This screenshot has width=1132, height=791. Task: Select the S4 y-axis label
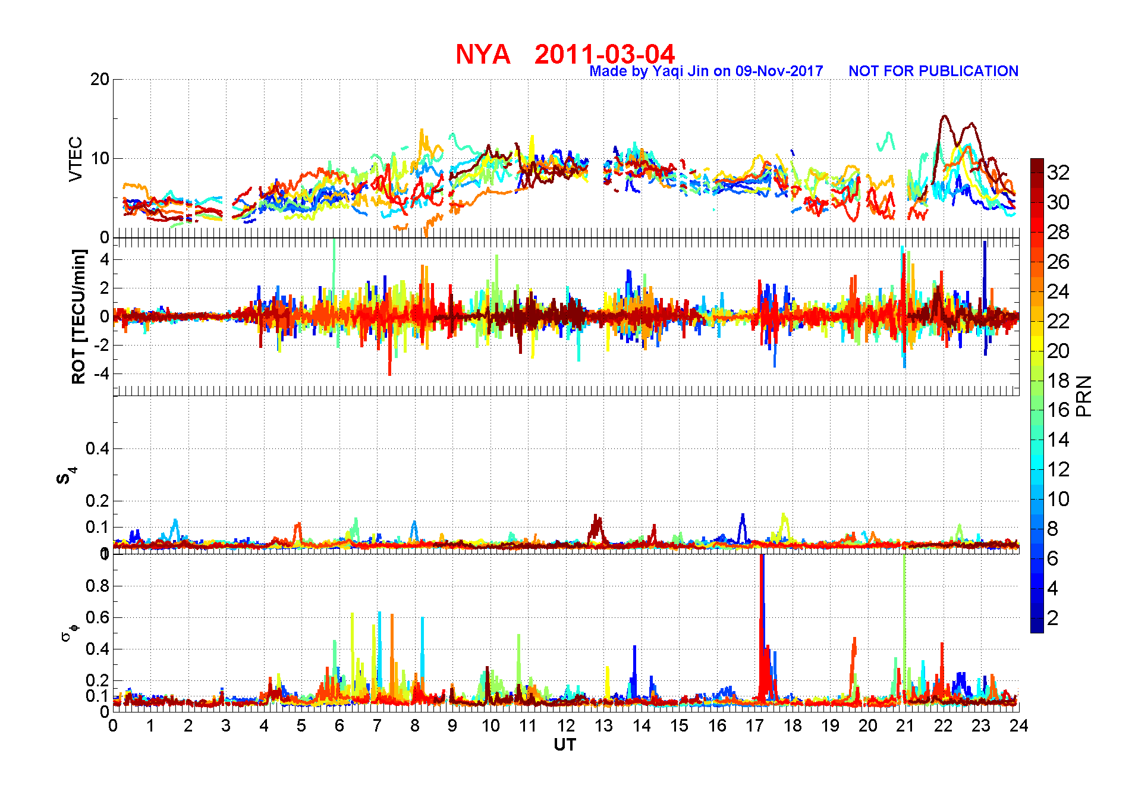pos(66,475)
